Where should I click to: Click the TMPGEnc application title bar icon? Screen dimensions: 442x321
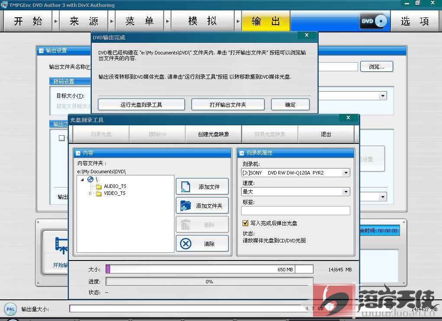coord(4,5)
